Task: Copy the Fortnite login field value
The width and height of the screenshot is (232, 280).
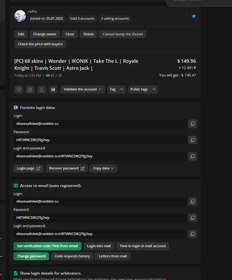Action: click(192, 124)
